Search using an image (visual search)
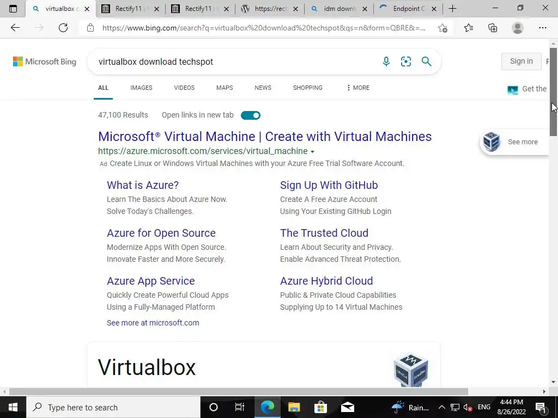The width and height of the screenshot is (558, 418). coord(405,62)
